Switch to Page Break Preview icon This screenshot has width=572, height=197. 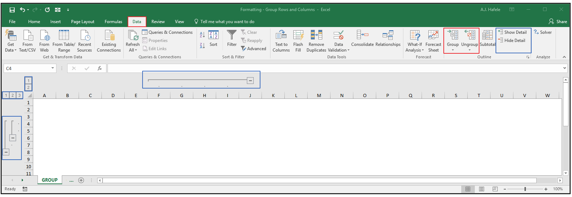[495, 189]
